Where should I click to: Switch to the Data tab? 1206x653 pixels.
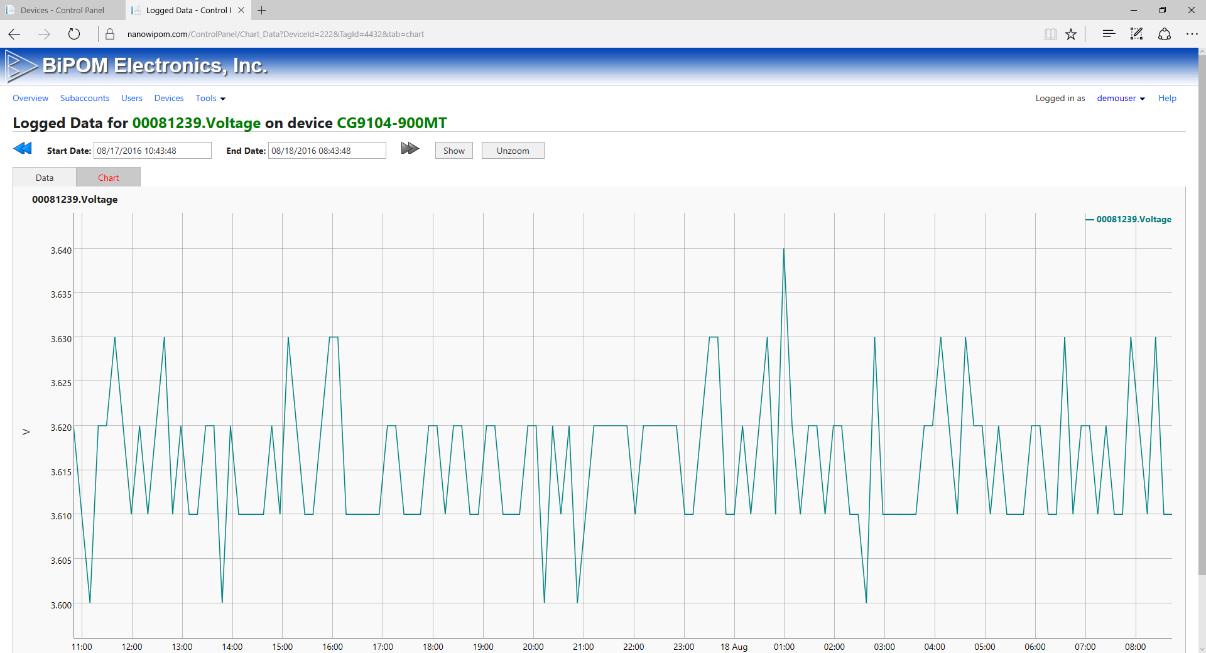45,178
